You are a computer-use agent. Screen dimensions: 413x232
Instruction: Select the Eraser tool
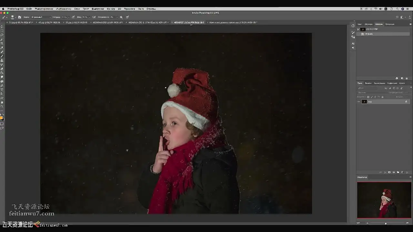pos(2,69)
